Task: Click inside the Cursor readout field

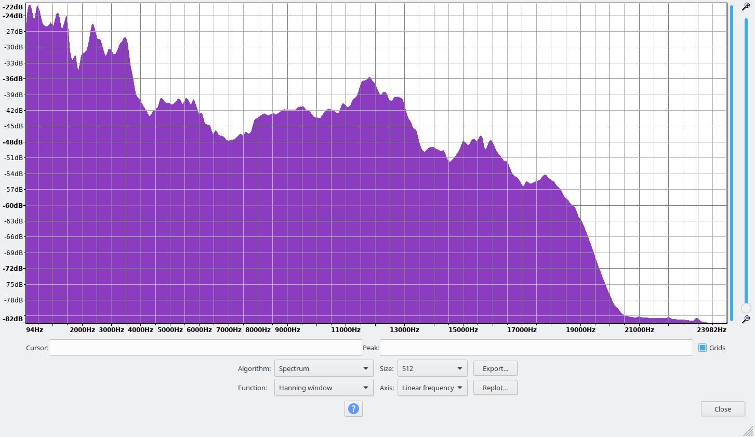Action: (205, 348)
